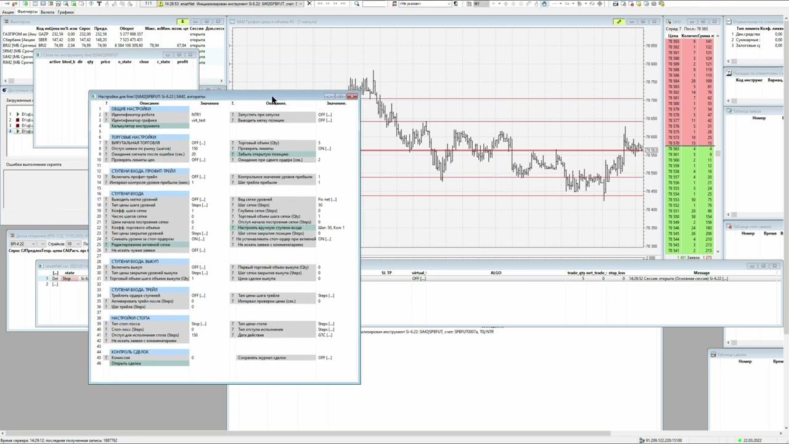Open 'Тип цены закрытия уровней' Steps selector
This screenshot has height=444, width=789.
[199, 233]
